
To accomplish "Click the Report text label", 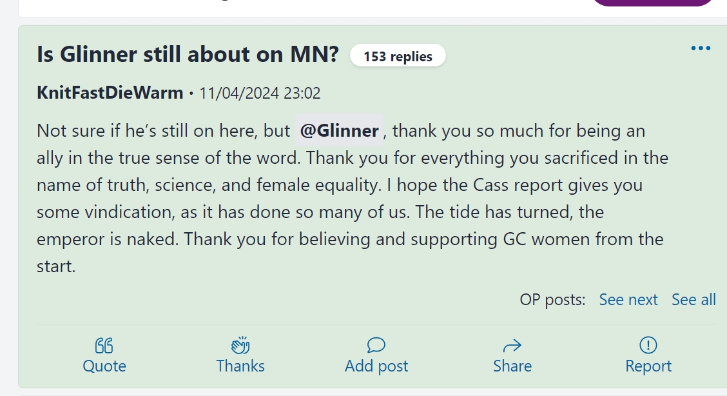I will (648, 366).
